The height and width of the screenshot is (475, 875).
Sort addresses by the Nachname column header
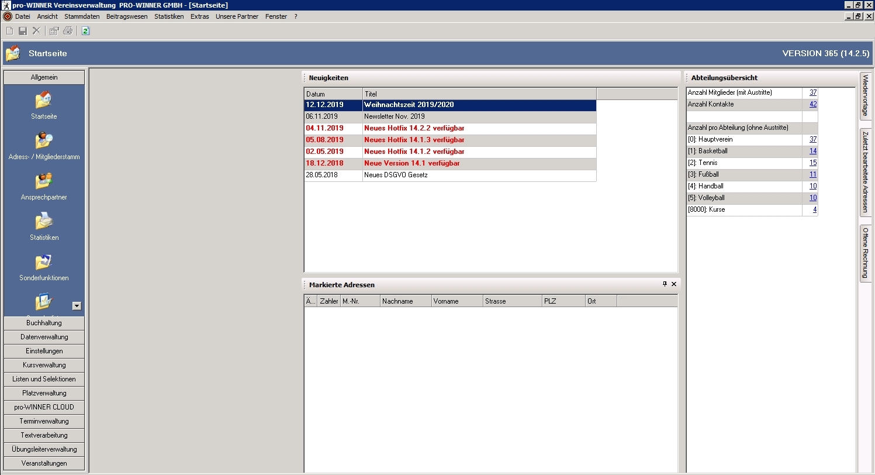(x=406, y=301)
